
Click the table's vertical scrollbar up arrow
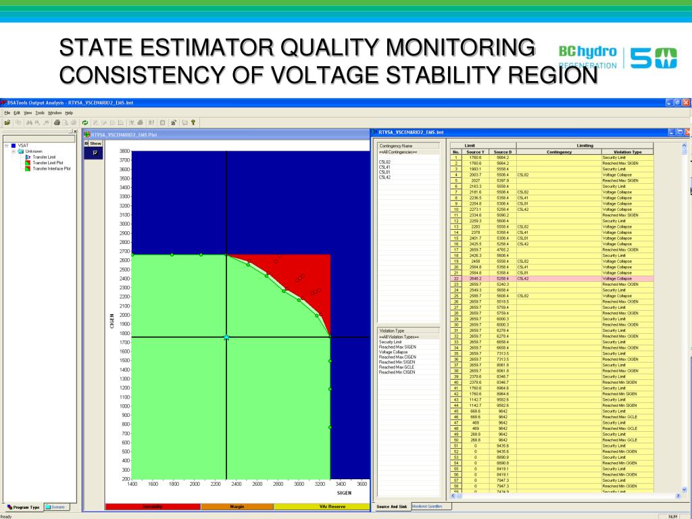coord(685,145)
